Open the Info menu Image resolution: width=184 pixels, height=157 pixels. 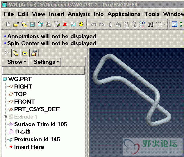[99, 14]
